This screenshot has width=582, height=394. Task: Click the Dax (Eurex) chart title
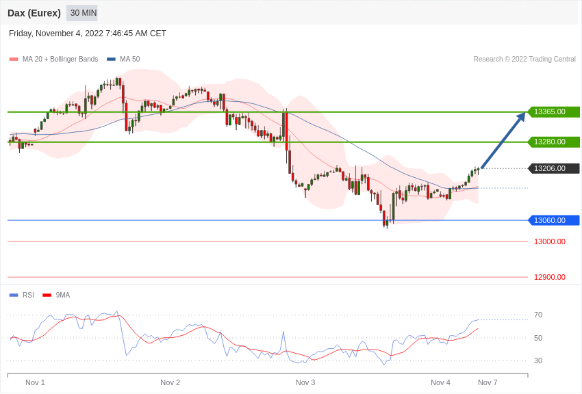34,13
